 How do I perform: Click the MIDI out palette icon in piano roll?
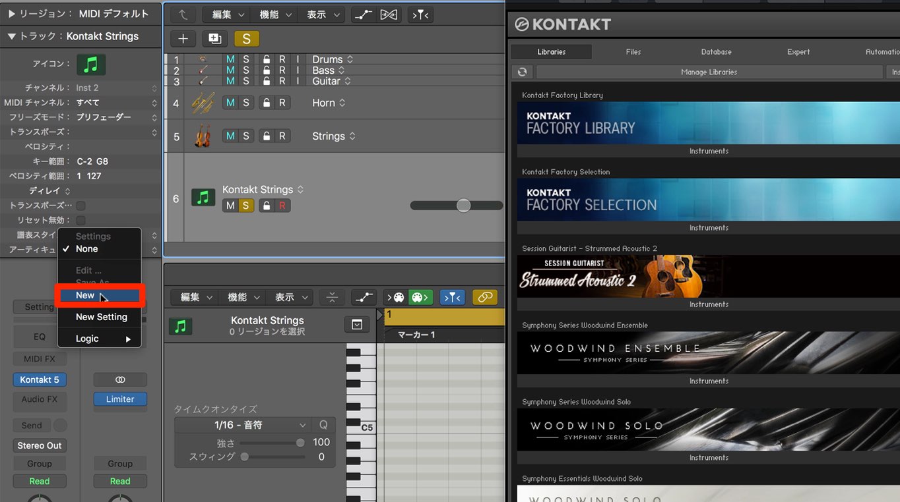421,297
